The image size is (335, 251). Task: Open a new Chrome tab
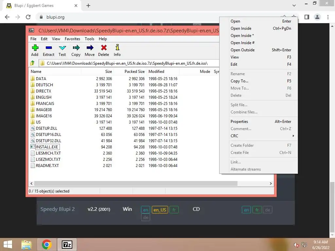[88, 6]
